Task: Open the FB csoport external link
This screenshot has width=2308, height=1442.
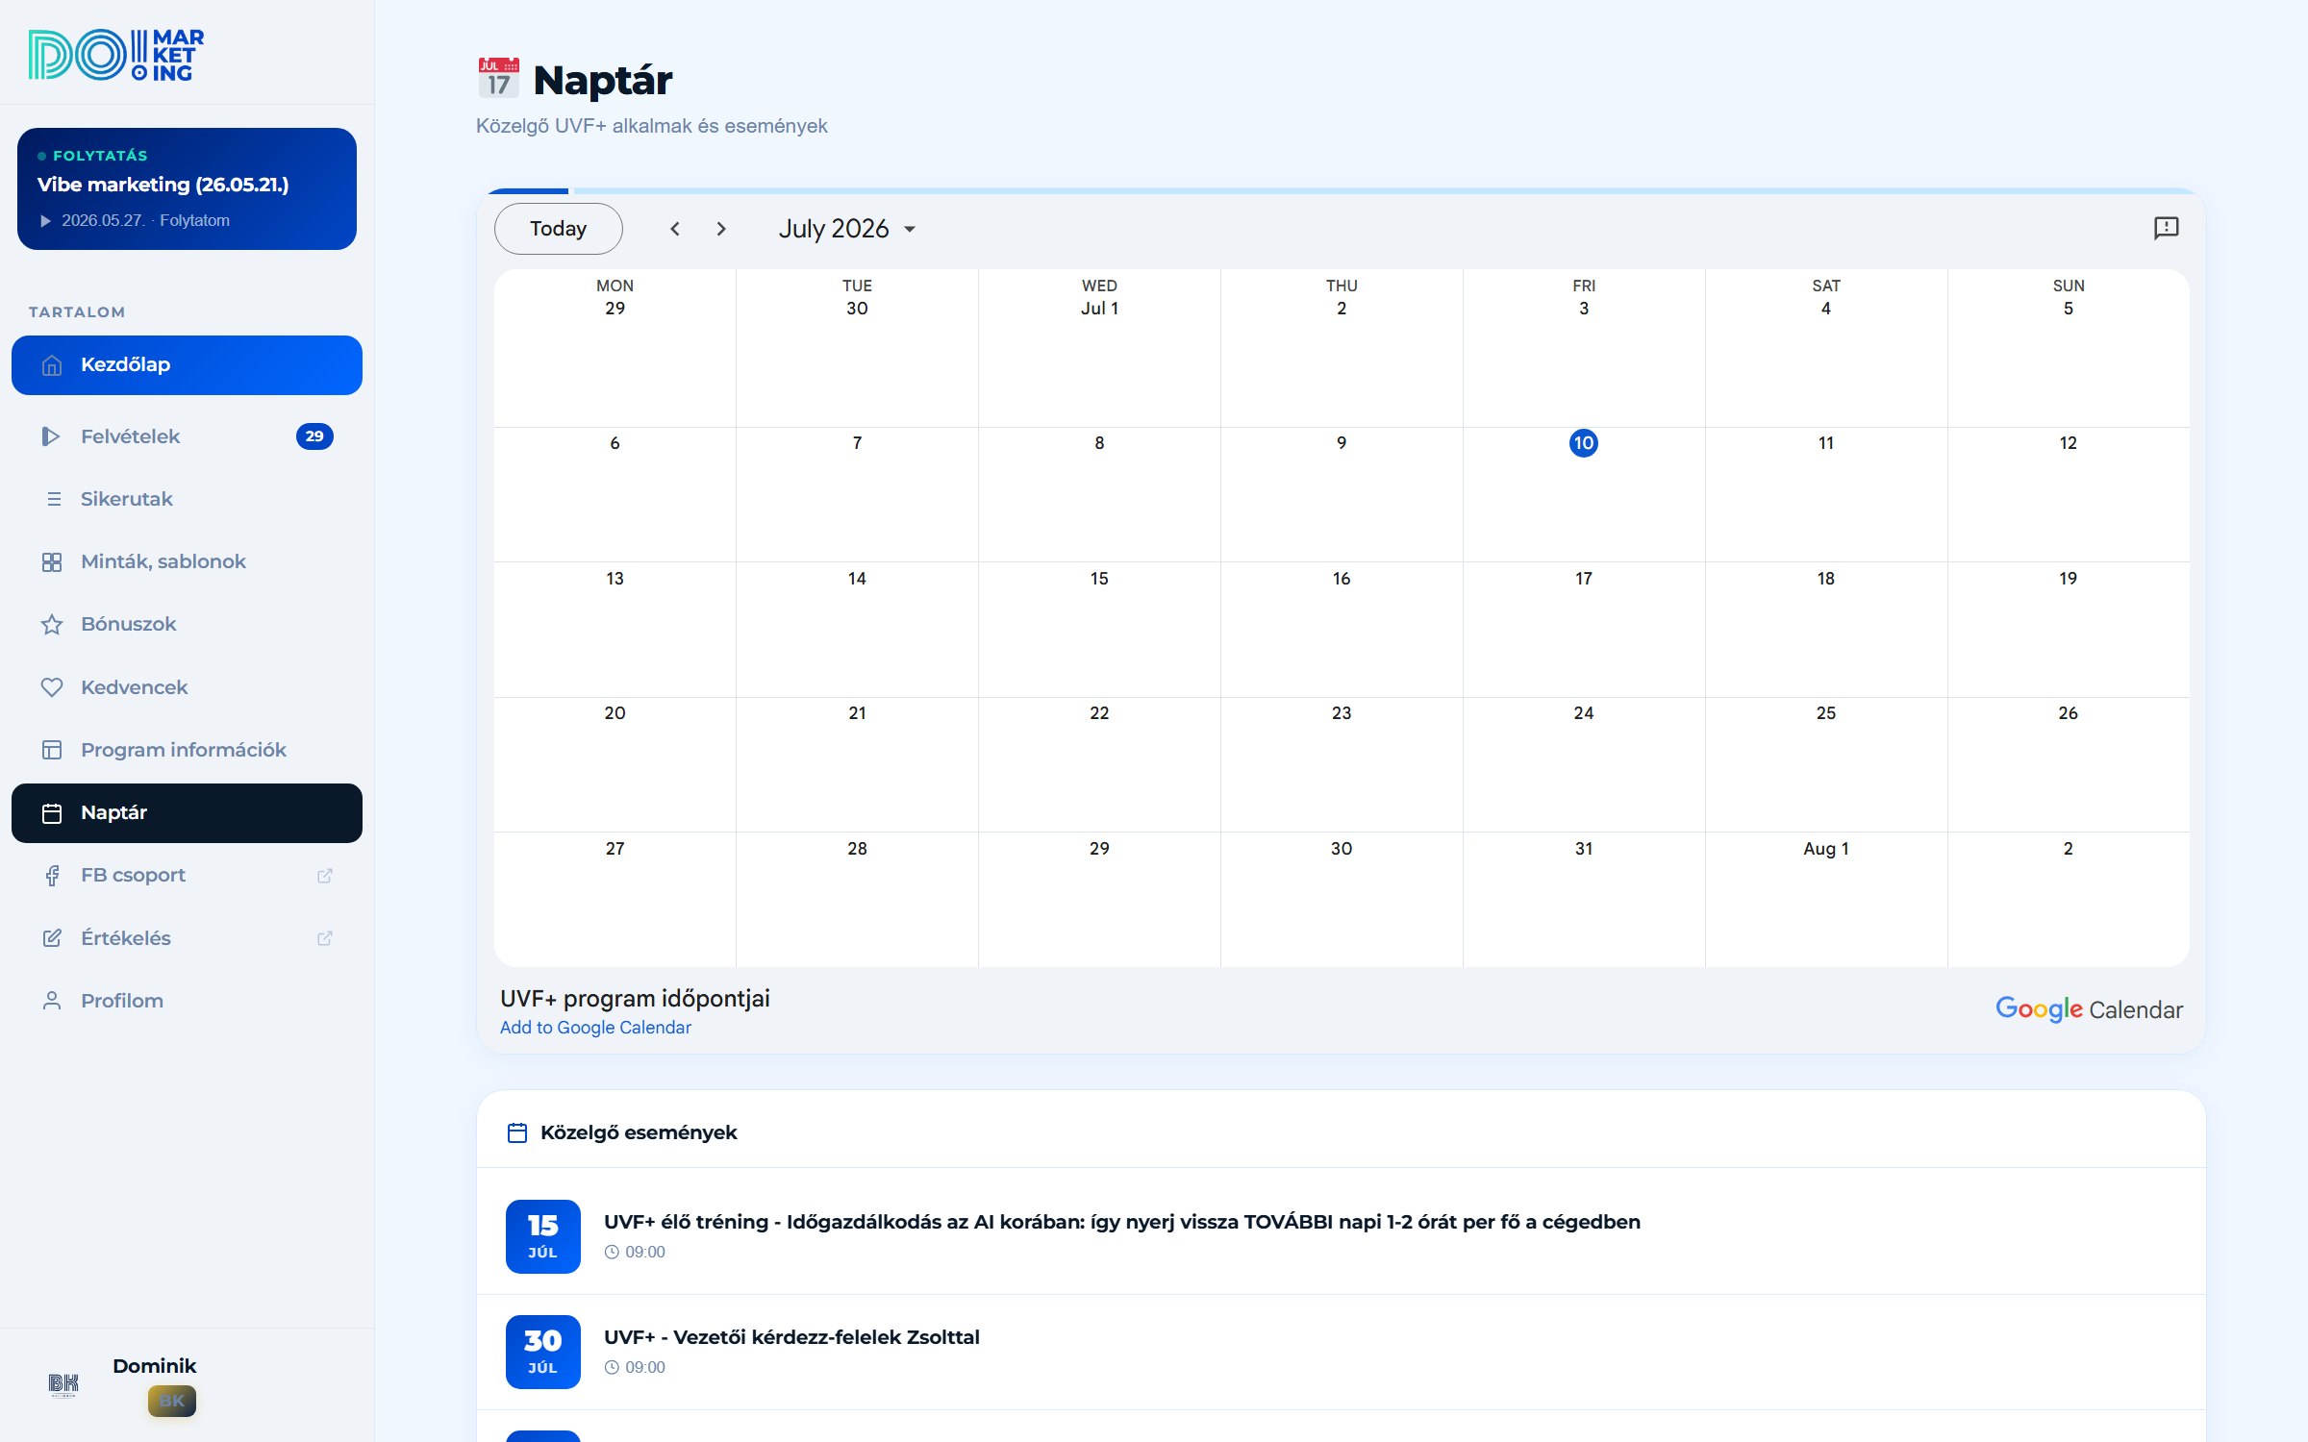Action: pyautogui.click(x=187, y=875)
